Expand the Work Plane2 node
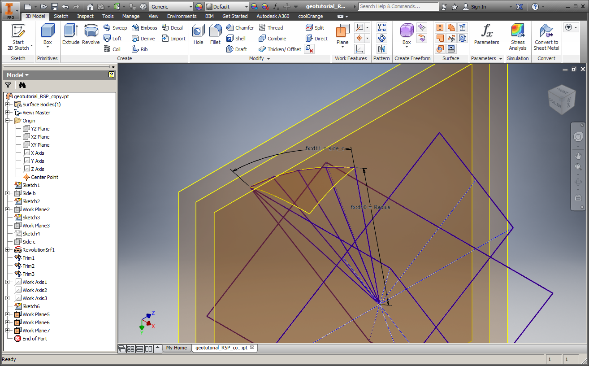589x366 pixels. (x=8, y=209)
